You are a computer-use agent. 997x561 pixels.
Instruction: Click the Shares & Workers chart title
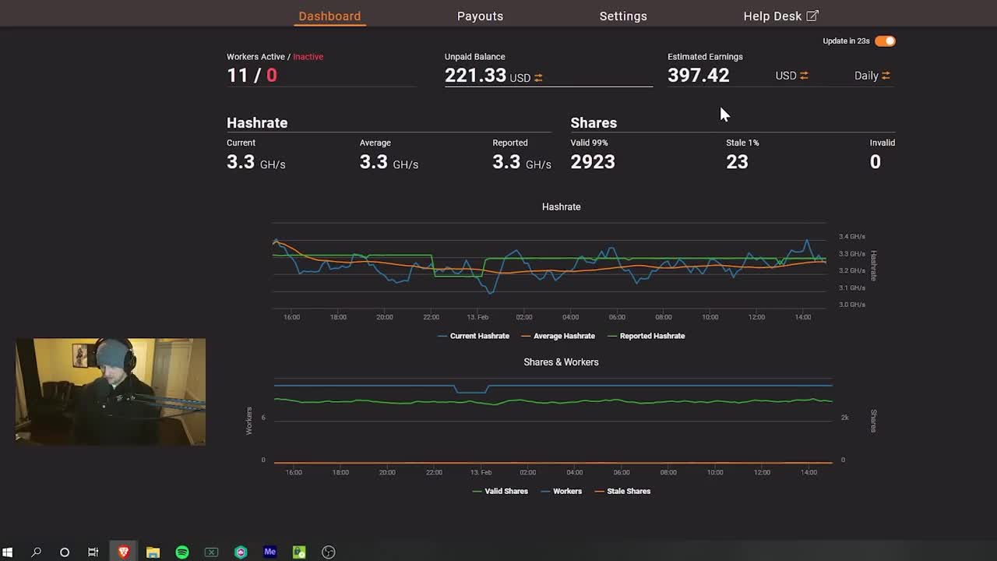pos(561,362)
